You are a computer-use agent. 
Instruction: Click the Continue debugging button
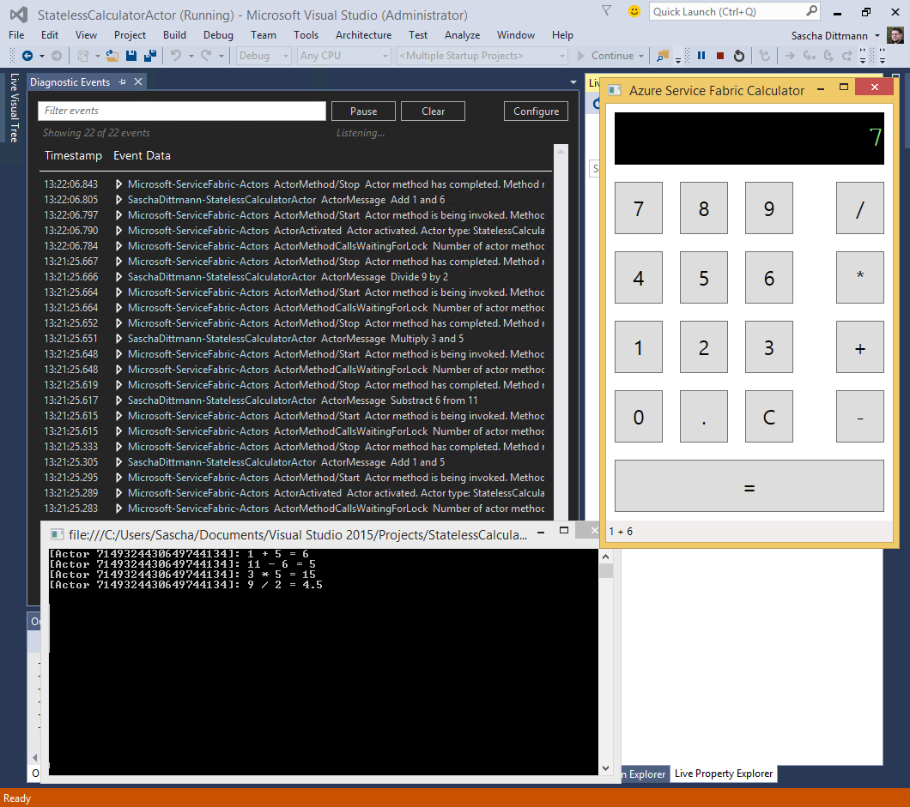pyautogui.click(x=606, y=56)
